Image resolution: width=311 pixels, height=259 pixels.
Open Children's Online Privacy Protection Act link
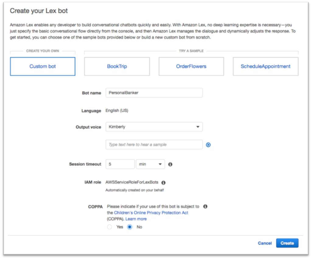tap(151, 213)
